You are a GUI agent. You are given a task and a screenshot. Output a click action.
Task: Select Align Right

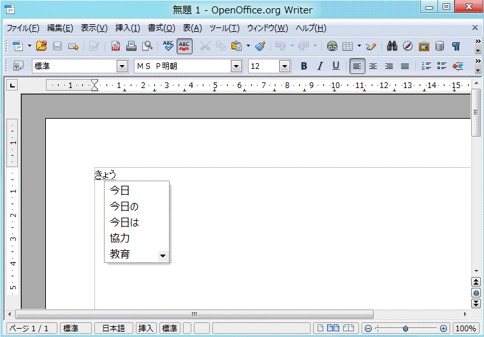[389, 66]
